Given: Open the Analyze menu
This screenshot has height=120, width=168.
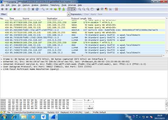Looking at the screenshot, I should (x=35, y=5).
